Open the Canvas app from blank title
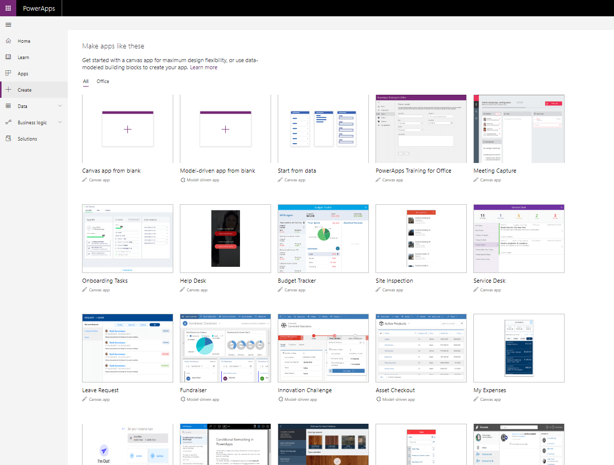 [111, 171]
